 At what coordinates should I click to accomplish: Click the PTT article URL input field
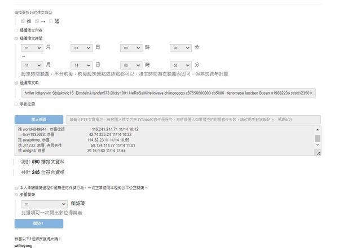(x=193, y=120)
